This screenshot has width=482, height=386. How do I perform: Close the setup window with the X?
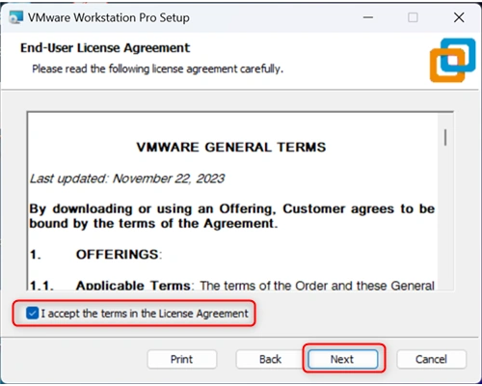click(x=459, y=17)
